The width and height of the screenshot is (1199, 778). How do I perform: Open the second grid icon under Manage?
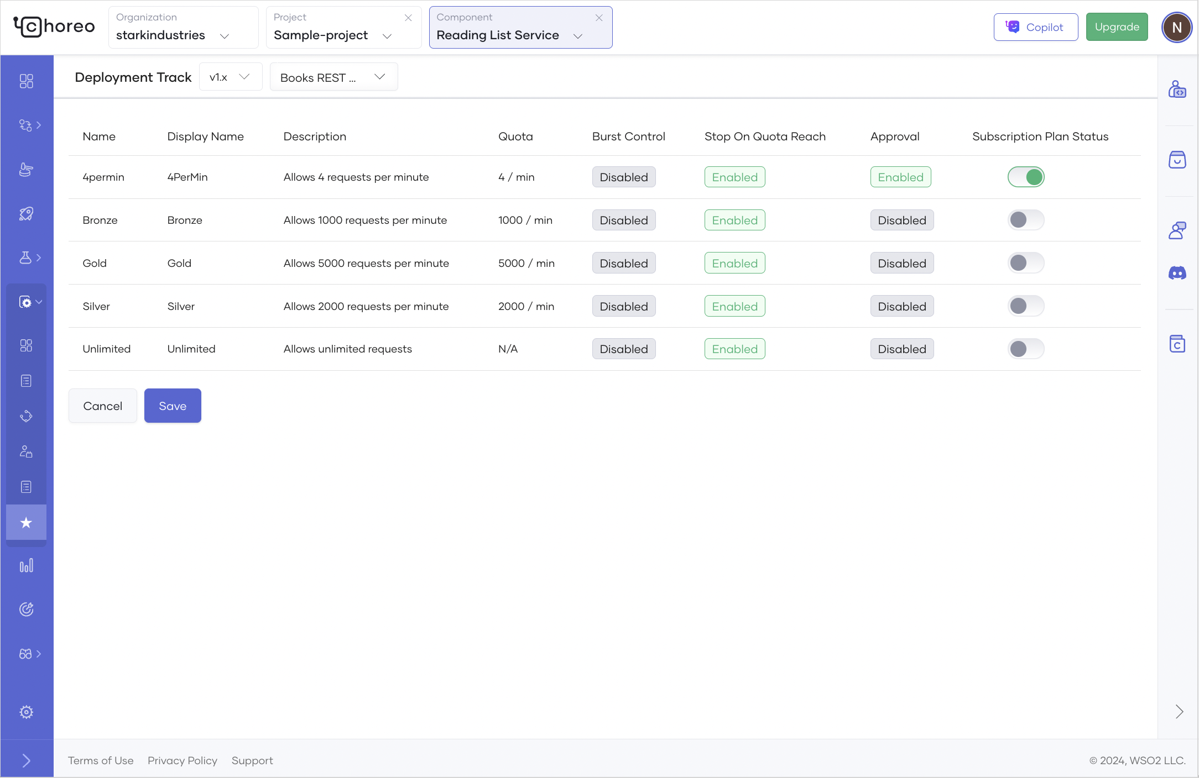point(26,345)
